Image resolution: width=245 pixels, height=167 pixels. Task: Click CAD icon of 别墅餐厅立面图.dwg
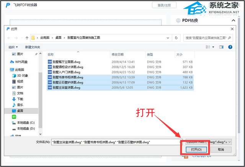point(50,62)
